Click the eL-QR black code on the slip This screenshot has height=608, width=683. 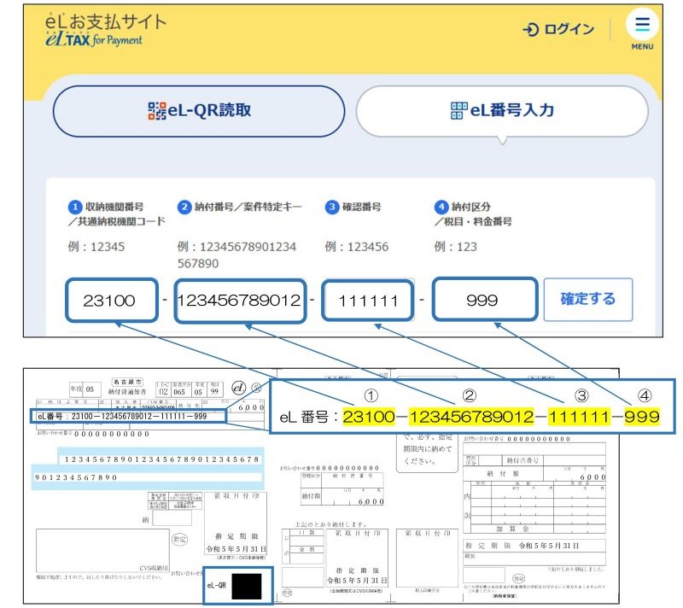[x=247, y=586]
